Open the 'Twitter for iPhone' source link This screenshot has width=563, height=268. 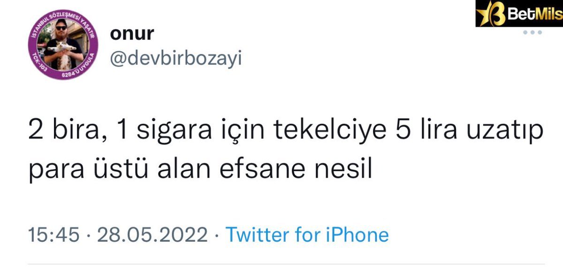(307, 234)
